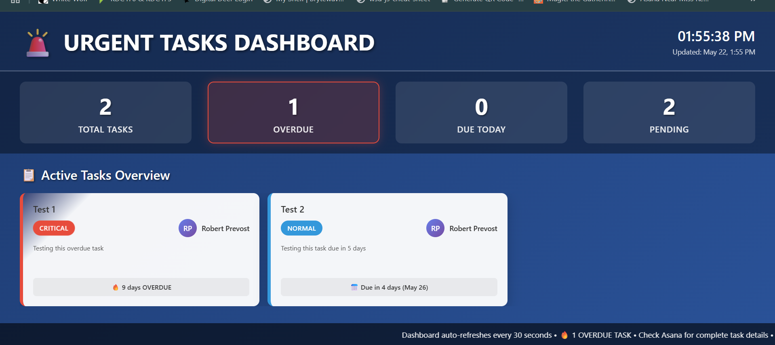Click the calendar icon in Test 2 due bar
Screen dimensions: 775x345
coord(354,287)
